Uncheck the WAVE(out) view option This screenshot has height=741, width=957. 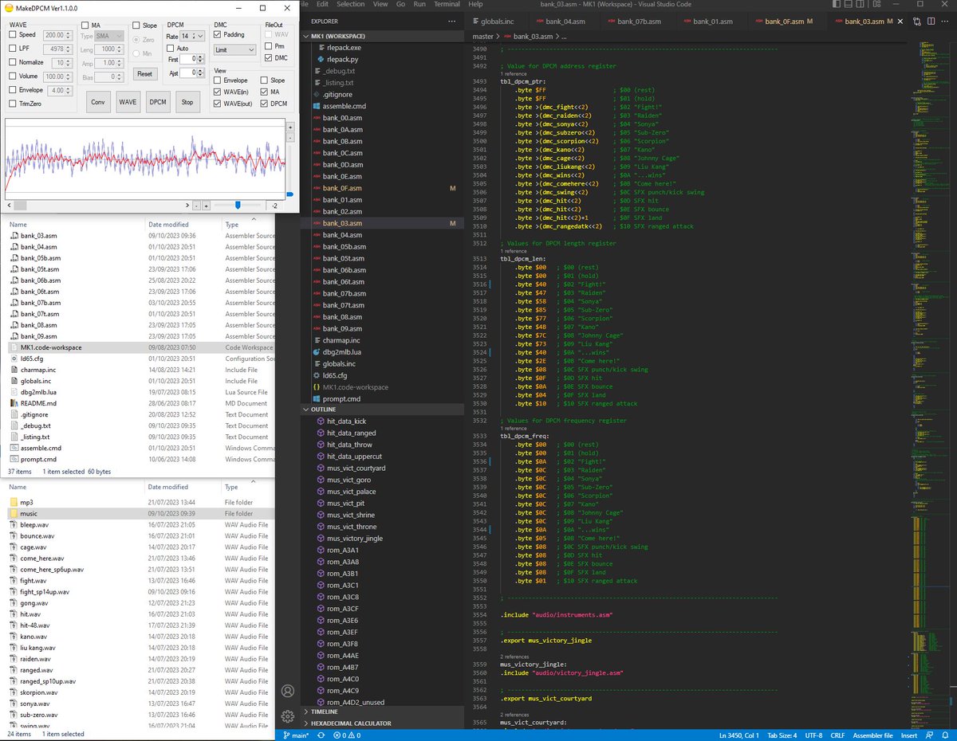click(x=216, y=102)
